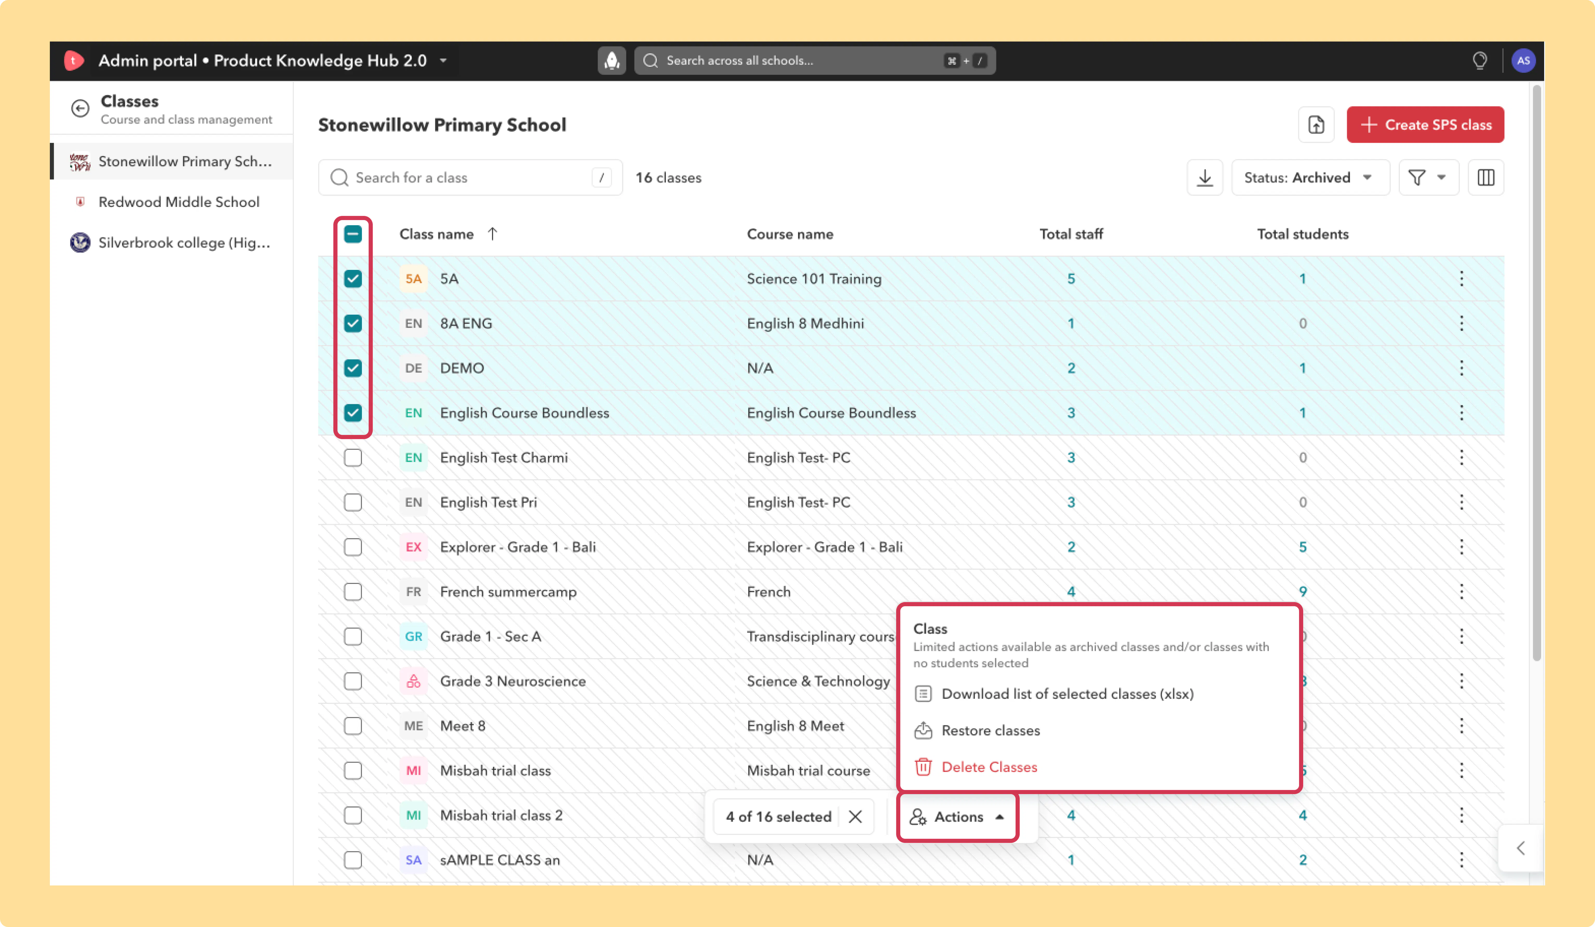
Task: Expand the filter funnel dropdown
Action: pos(1429,178)
